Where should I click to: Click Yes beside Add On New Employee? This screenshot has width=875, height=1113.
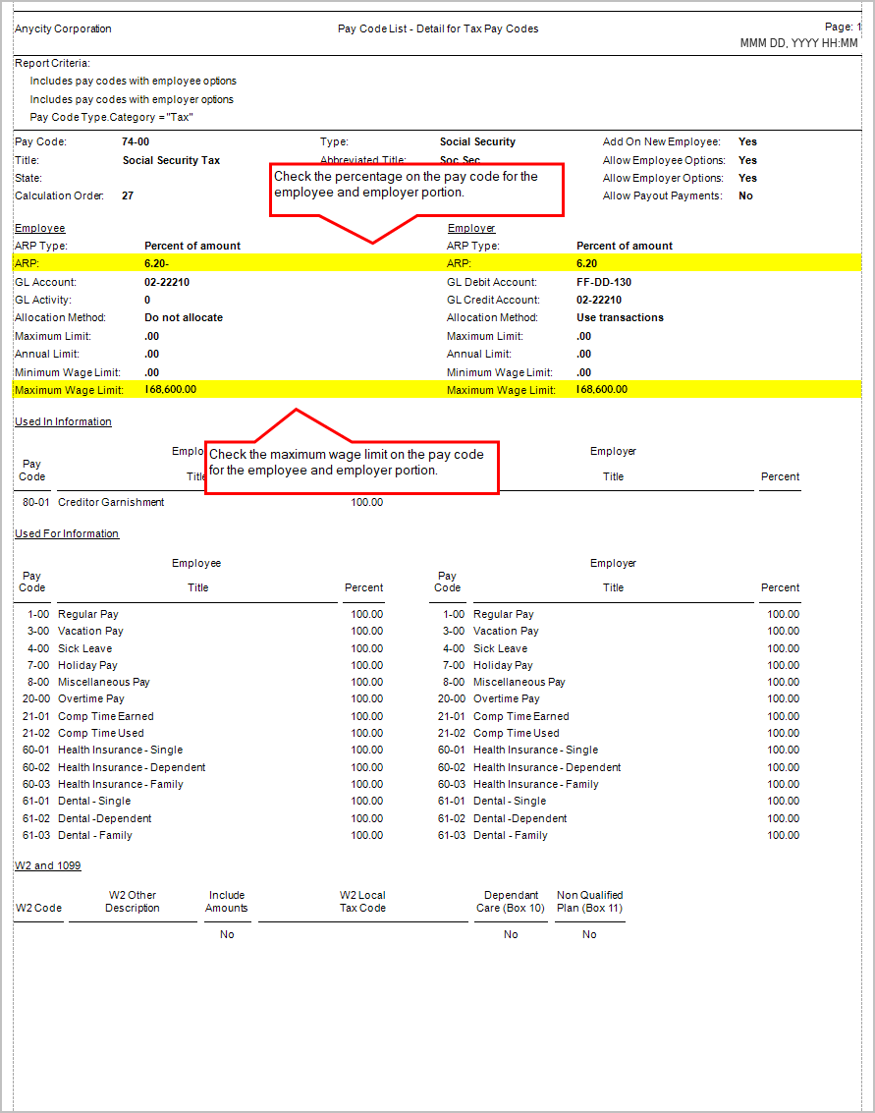coord(747,142)
